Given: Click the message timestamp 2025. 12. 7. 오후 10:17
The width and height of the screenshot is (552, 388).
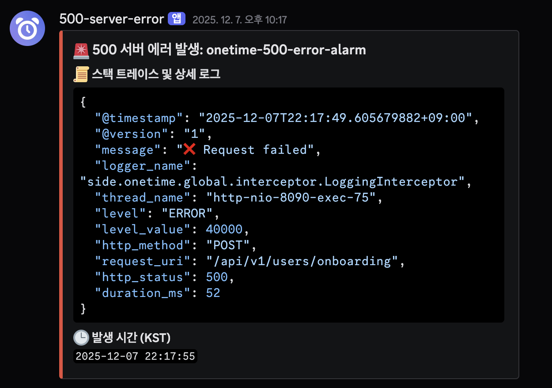Looking at the screenshot, I should pos(240,19).
